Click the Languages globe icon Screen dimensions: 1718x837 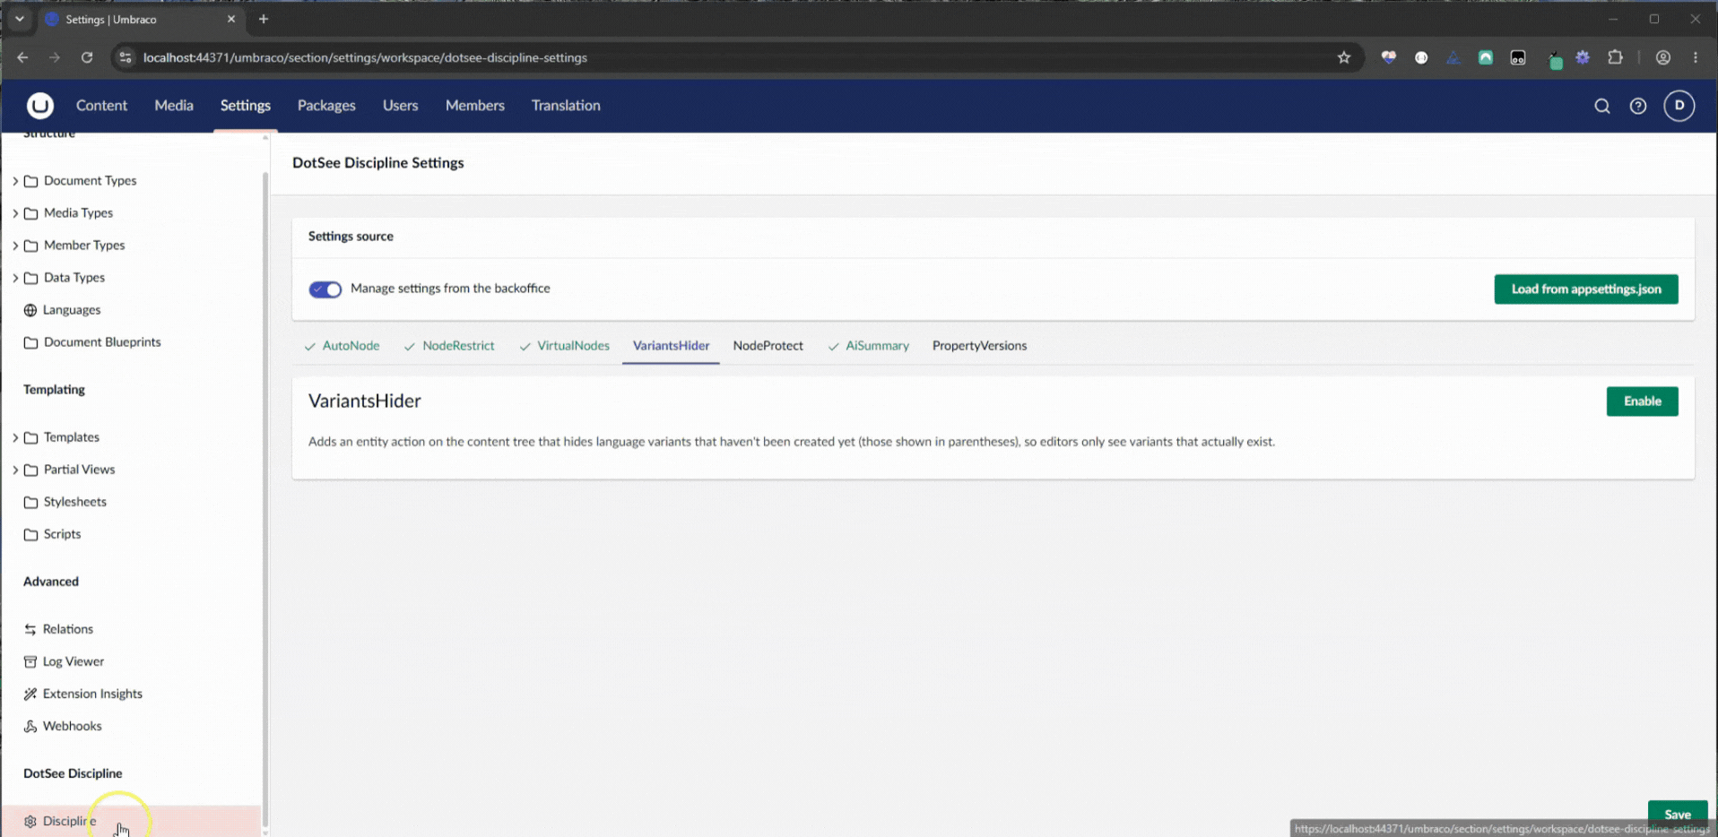[30, 310]
